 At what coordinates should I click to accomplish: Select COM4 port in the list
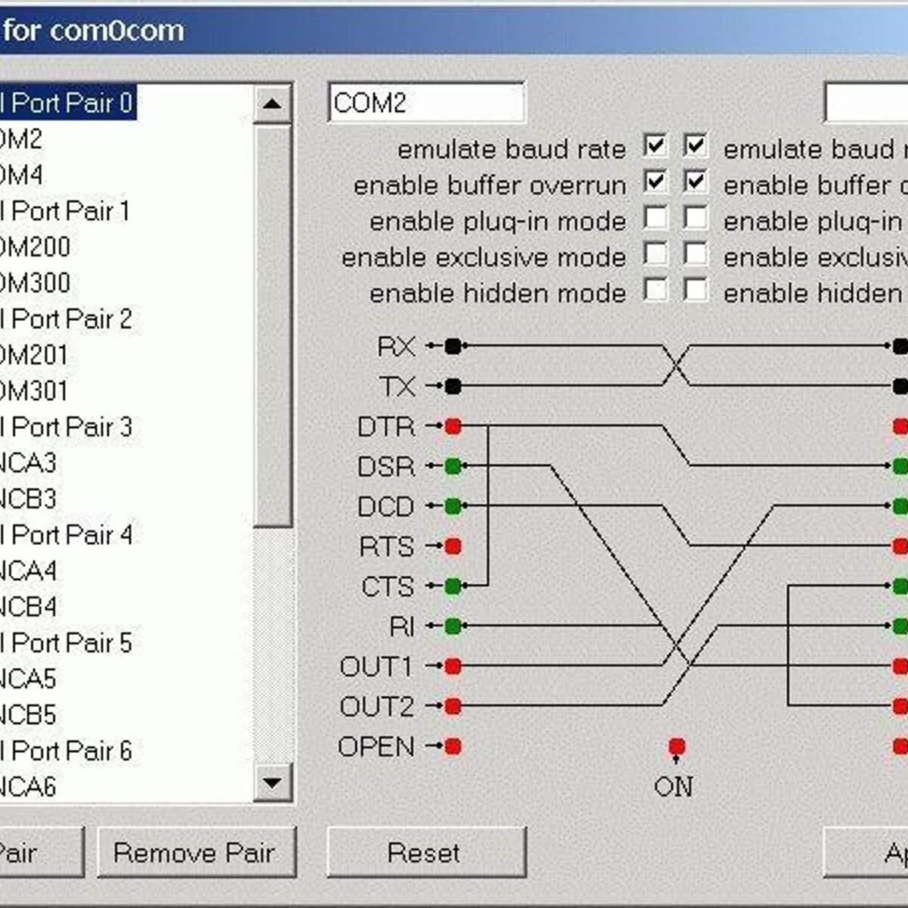[x=22, y=175]
